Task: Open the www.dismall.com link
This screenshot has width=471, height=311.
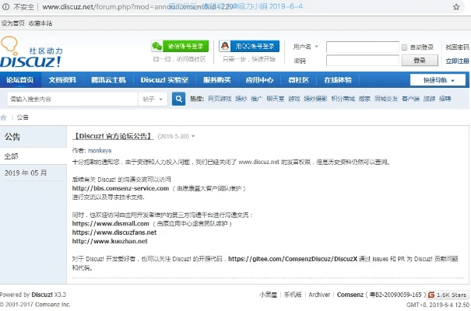Action: click(x=111, y=224)
